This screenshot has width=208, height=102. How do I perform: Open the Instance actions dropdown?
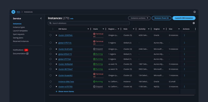[x=139, y=18]
